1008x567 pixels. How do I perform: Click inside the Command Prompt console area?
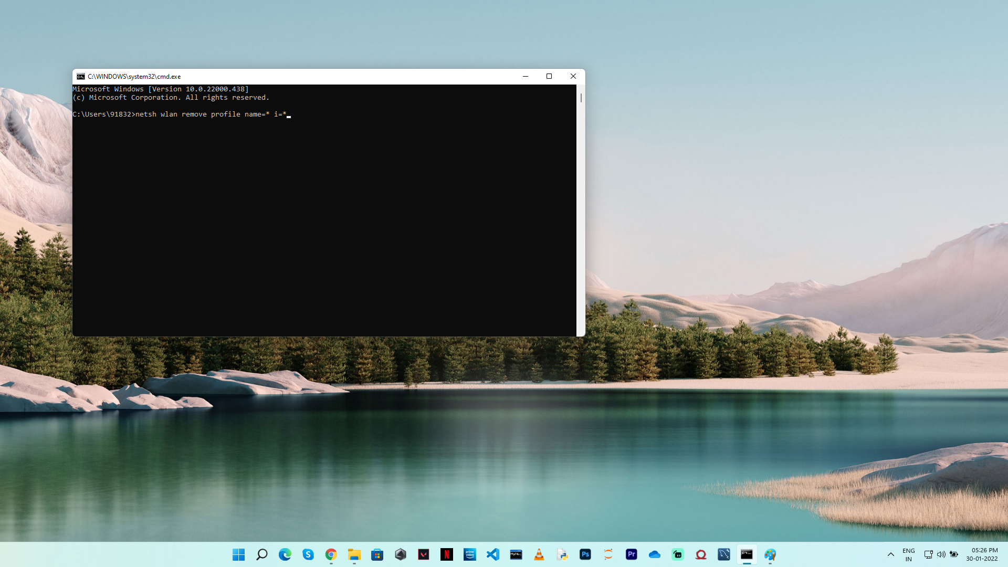click(324, 220)
